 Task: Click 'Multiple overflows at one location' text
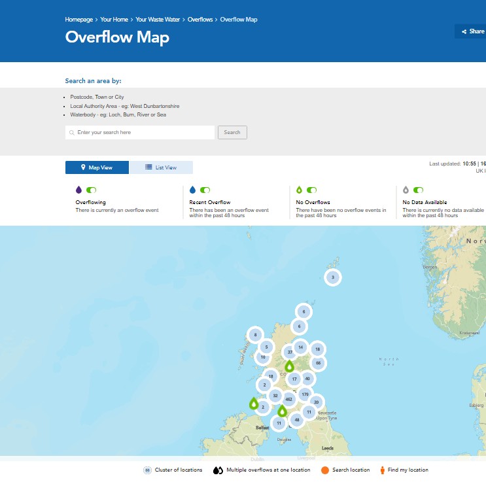[x=268, y=470]
